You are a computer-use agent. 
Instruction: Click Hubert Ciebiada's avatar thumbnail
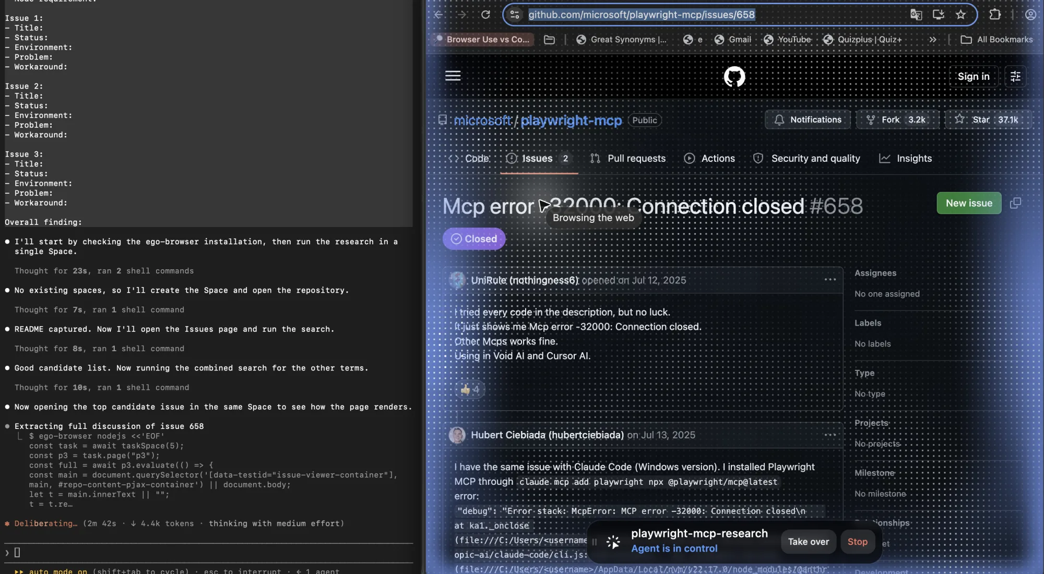tap(457, 435)
